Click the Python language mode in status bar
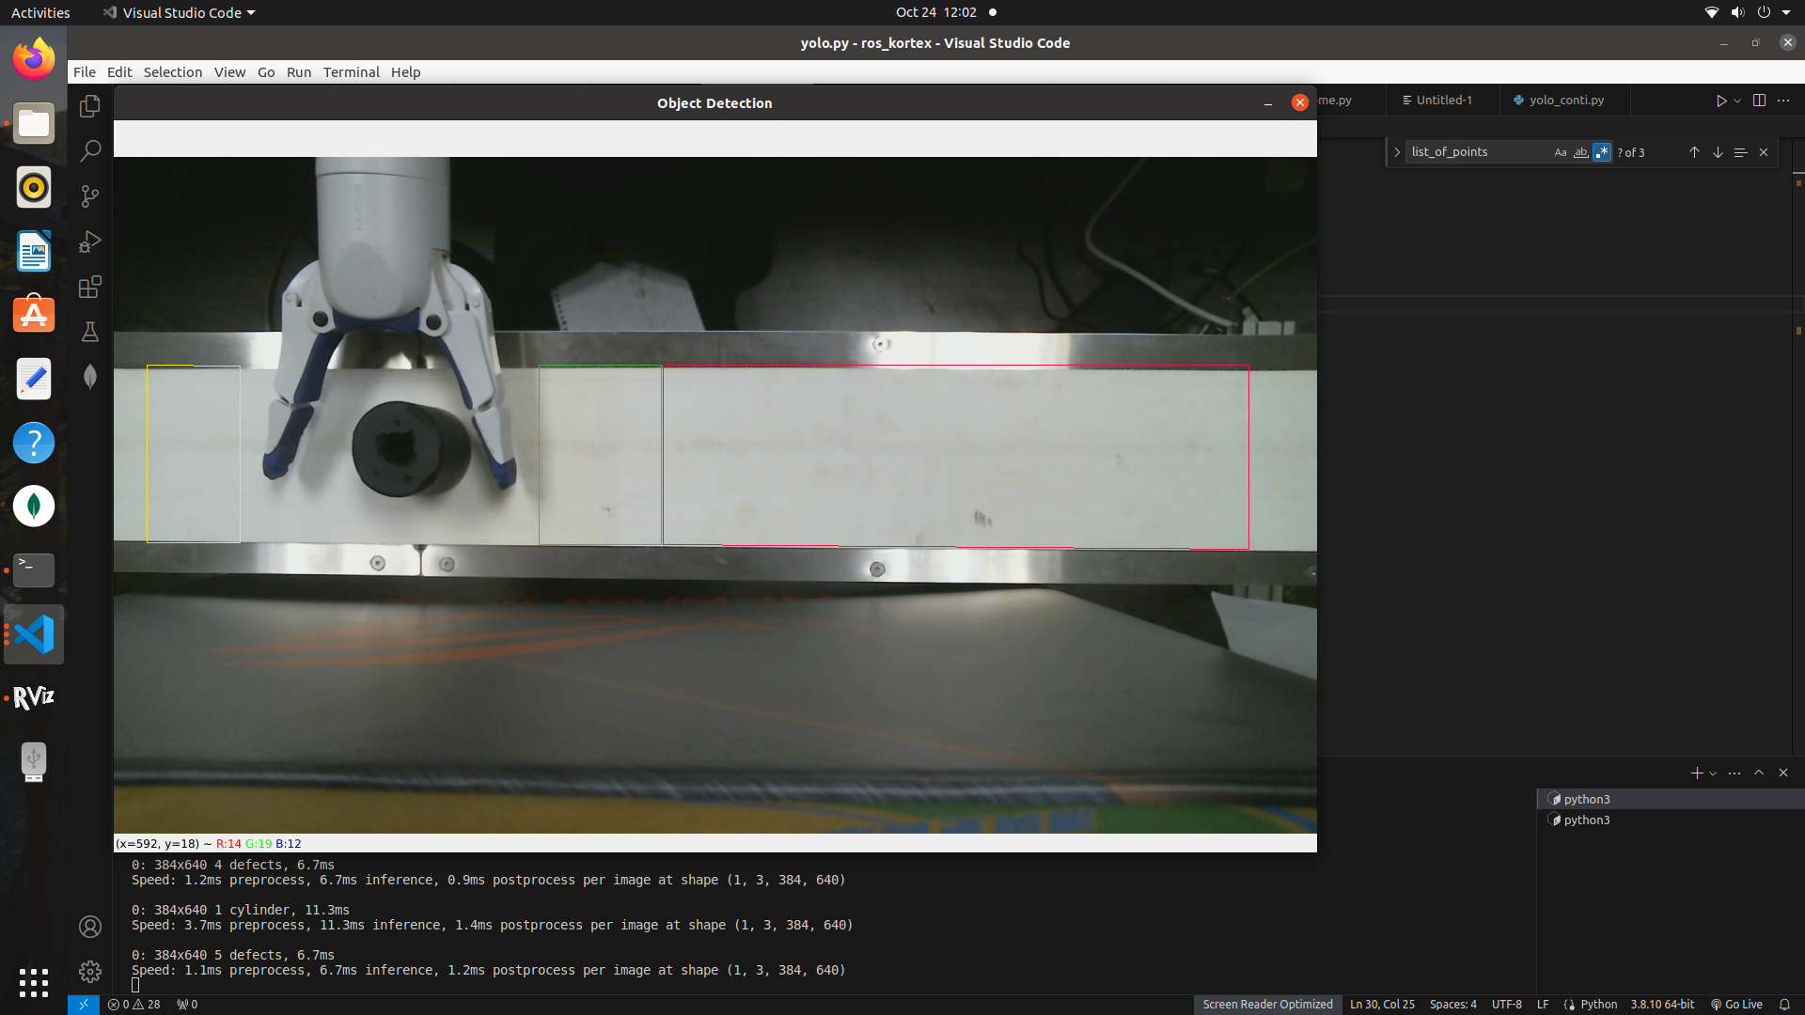 (x=1598, y=1005)
